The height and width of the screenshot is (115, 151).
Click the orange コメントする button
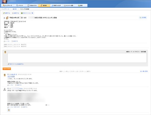7,69
